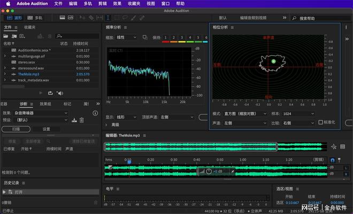Switch to the 标记 tab
This screenshot has width=353, height=214.
[x=67, y=104]
